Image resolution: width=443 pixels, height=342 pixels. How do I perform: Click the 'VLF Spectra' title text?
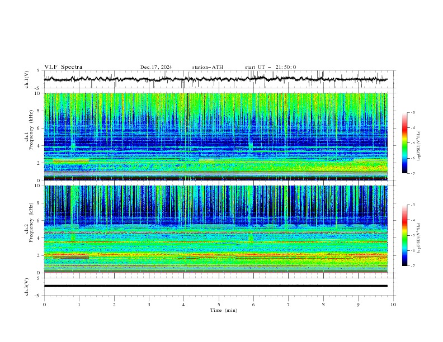point(63,67)
